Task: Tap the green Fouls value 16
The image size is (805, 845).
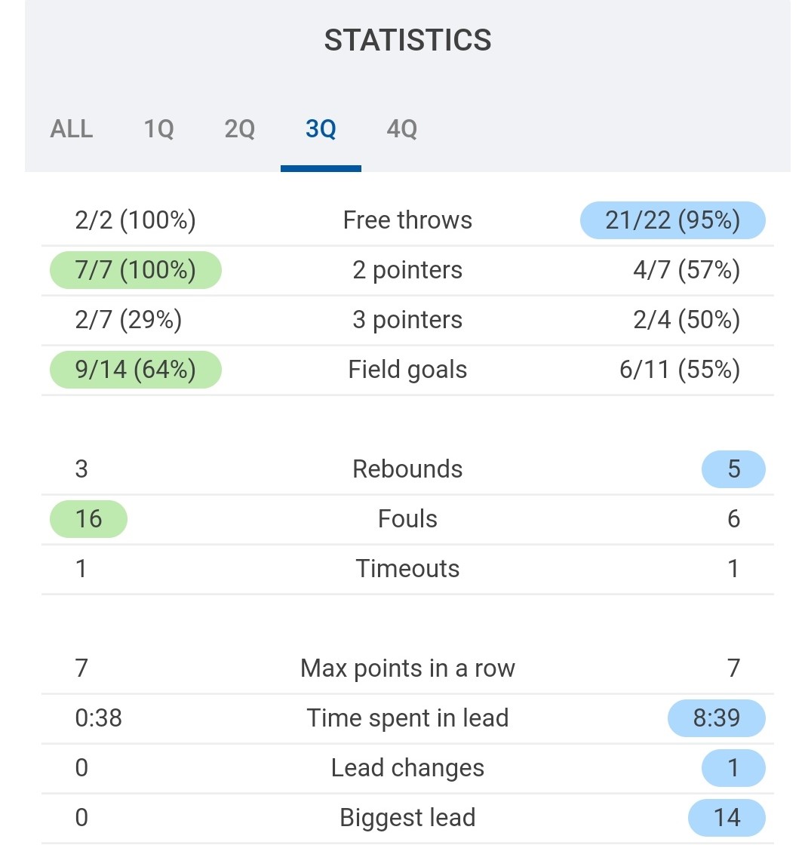Action: pyautogui.click(x=88, y=519)
